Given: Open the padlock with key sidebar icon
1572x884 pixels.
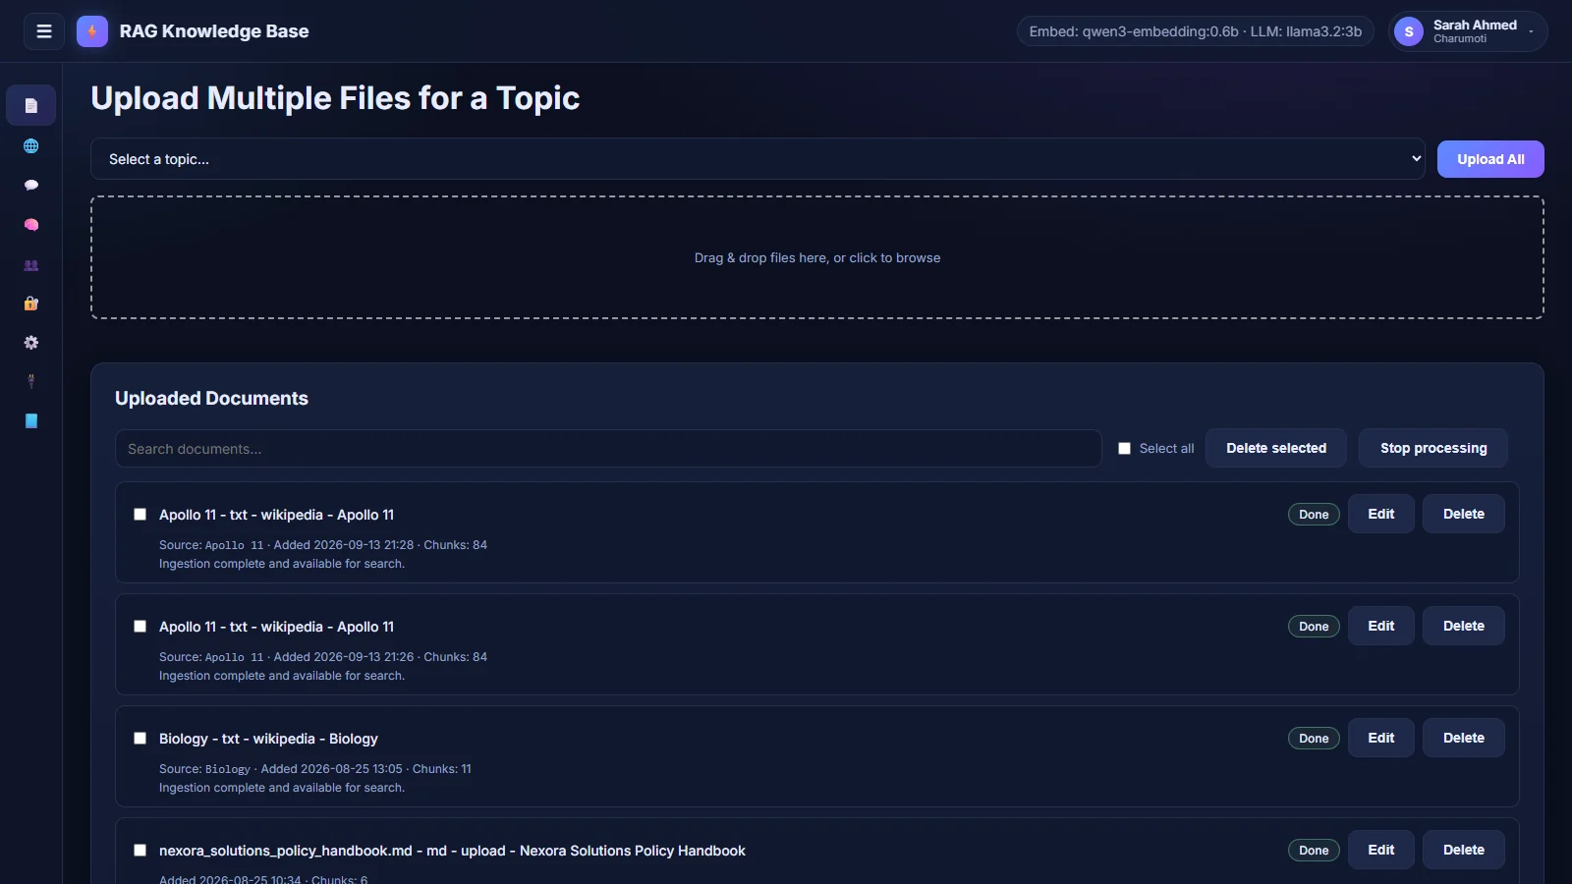Looking at the screenshot, I should (x=31, y=304).
